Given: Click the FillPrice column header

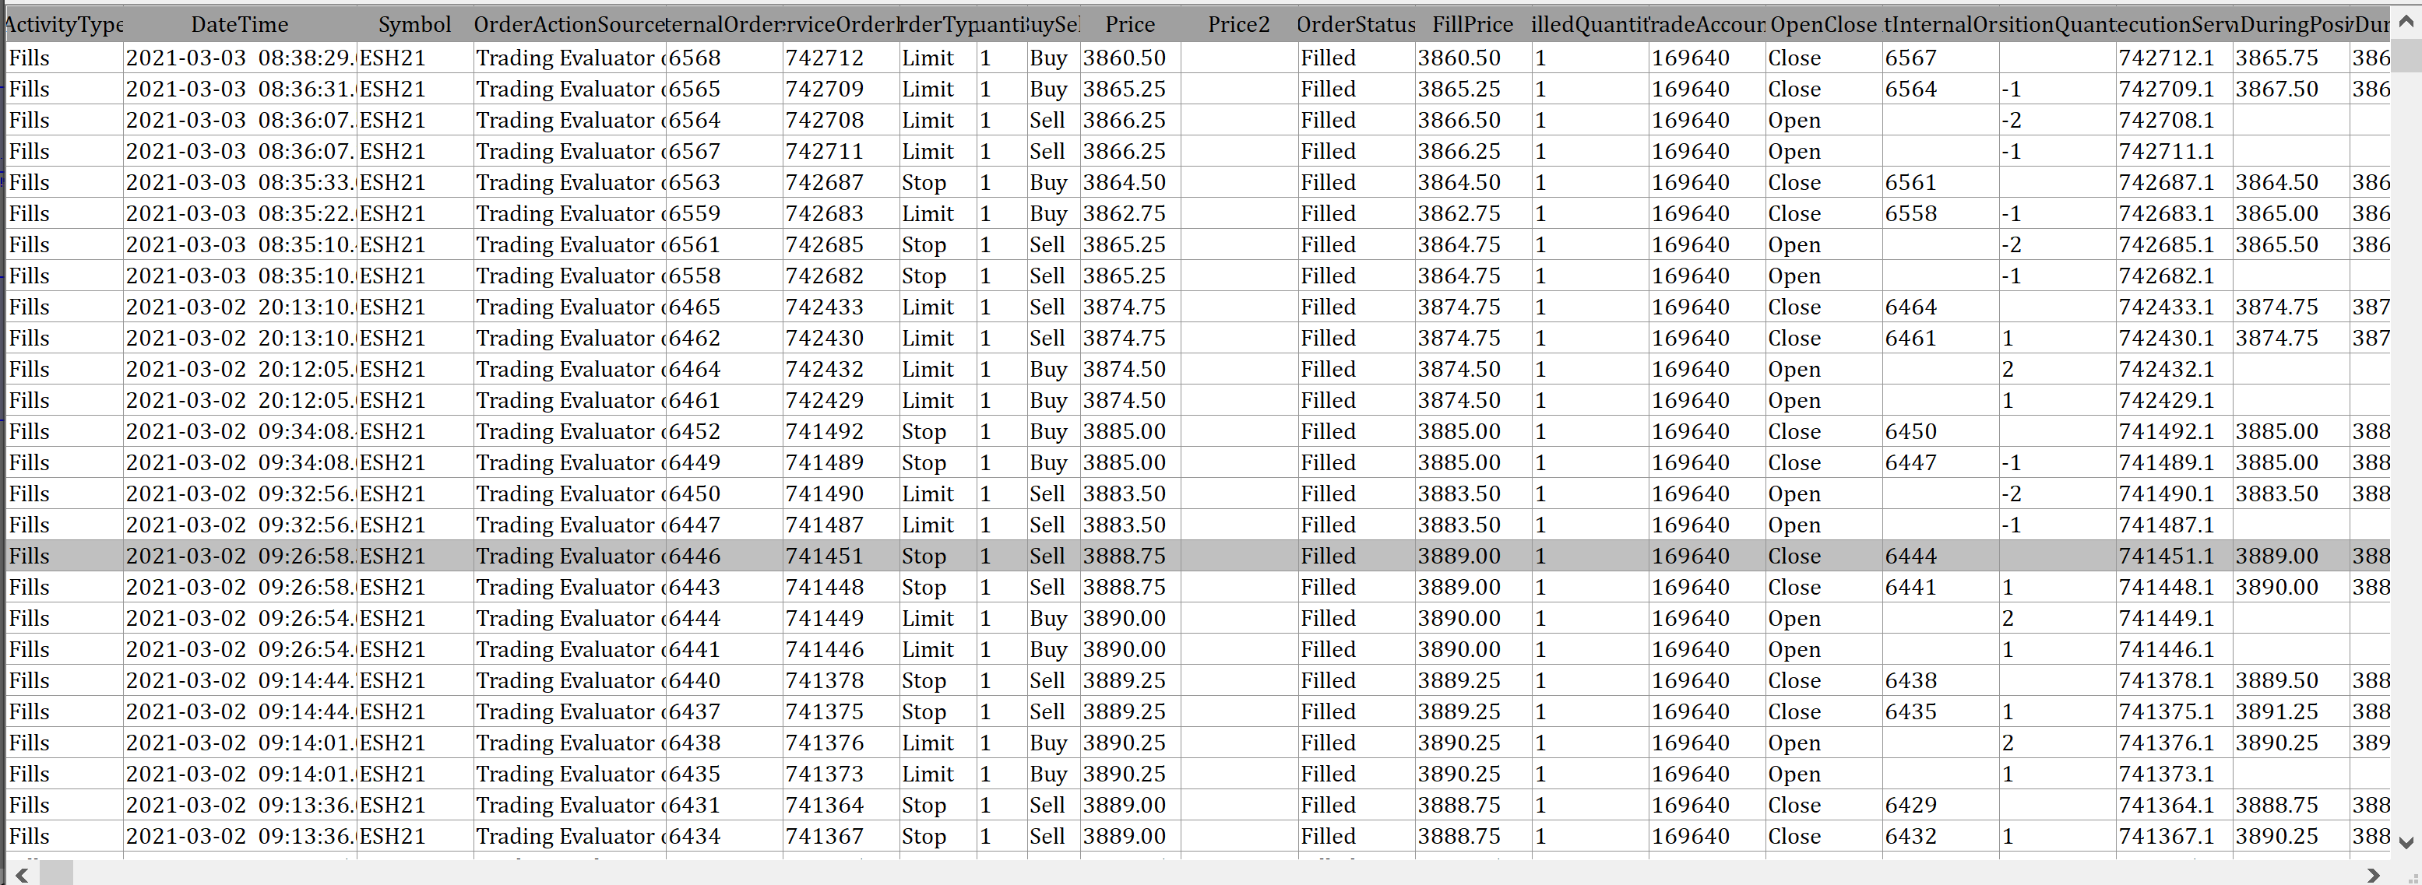Looking at the screenshot, I should (x=1473, y=24).
